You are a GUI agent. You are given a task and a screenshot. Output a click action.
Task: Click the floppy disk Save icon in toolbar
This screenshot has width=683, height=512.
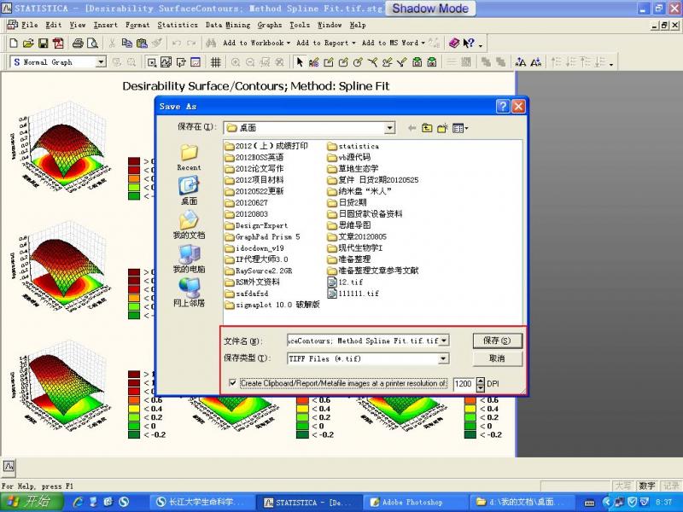click(43, 43)
